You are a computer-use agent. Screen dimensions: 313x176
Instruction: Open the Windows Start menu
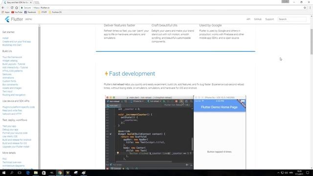click(3, 173)
